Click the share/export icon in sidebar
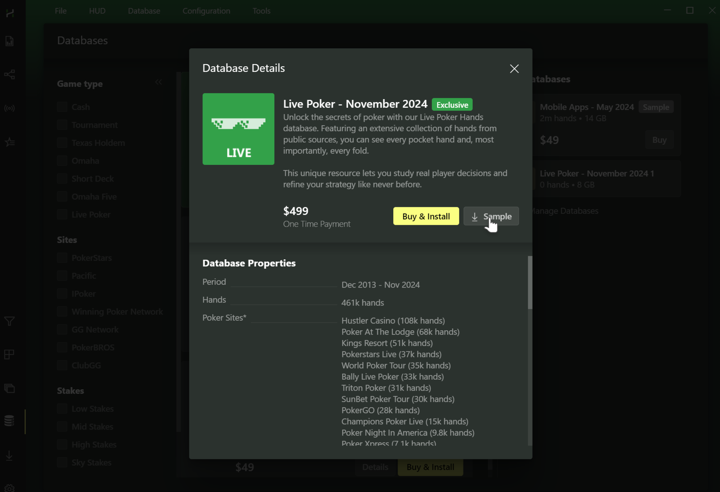The width and height of the screenshot is (720, 492). pos(9,75)
